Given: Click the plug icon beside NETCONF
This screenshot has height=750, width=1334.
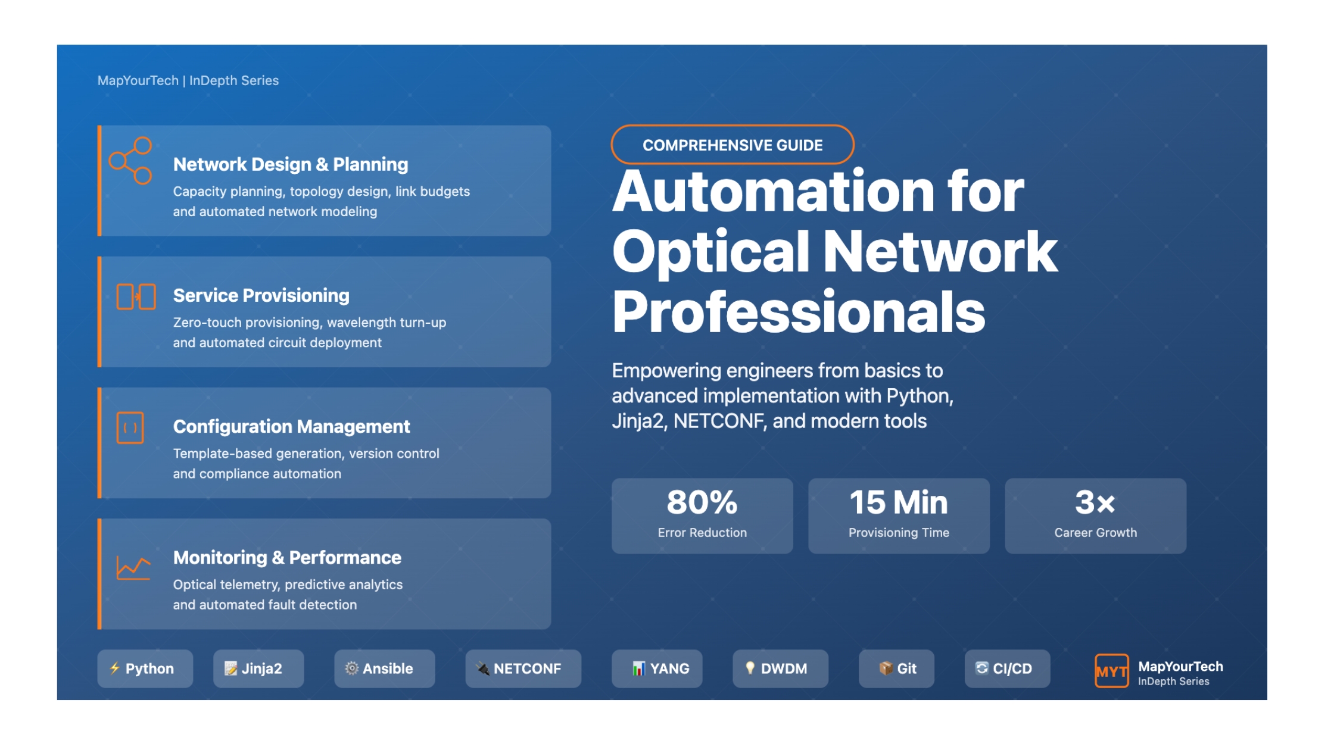Looking at the screenshot, I should (x=483, y=668).
